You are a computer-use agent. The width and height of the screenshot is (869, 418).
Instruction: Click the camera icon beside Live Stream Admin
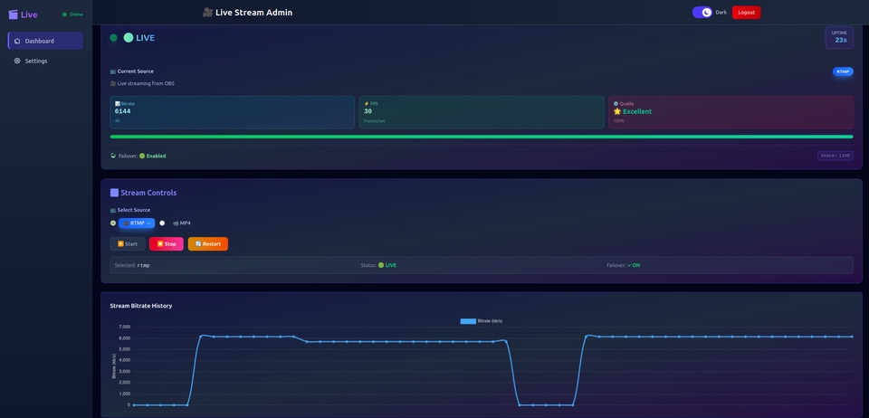tap(208, 13)
